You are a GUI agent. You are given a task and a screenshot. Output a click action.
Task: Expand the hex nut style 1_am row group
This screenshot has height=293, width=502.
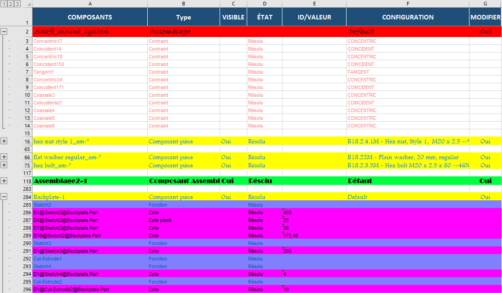pos(4,141)
